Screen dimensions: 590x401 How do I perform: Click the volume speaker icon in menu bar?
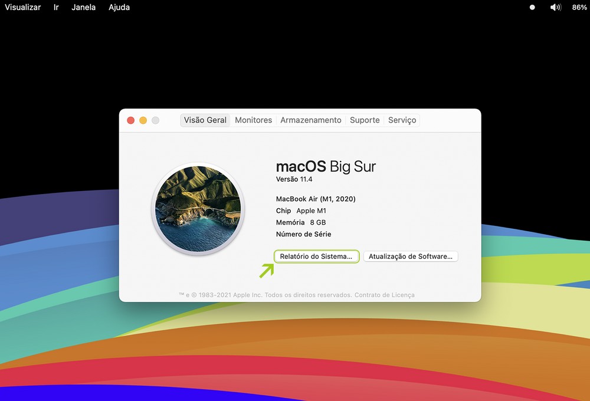coord(555,8)
